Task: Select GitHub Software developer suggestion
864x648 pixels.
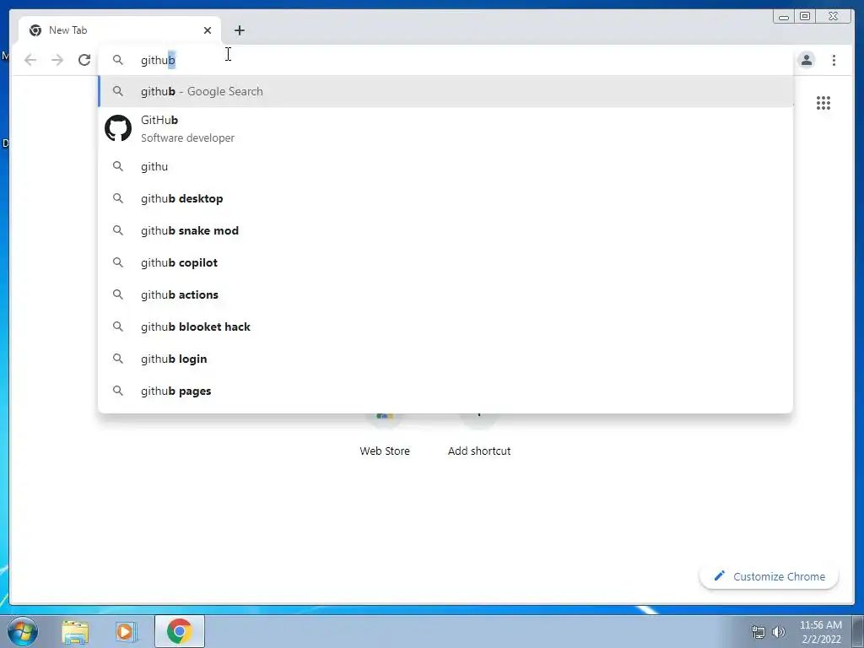Action: 445,128
